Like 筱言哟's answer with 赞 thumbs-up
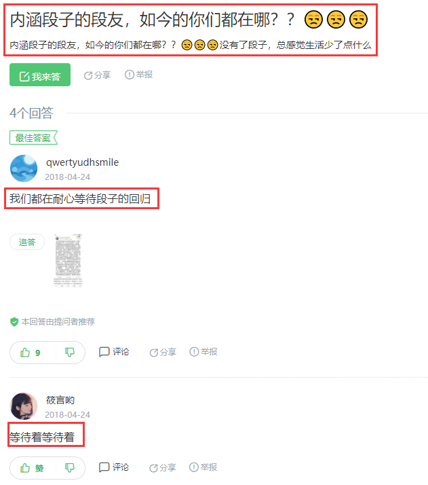428x485 pixels. pyautogui.click(x=32, y=468)
